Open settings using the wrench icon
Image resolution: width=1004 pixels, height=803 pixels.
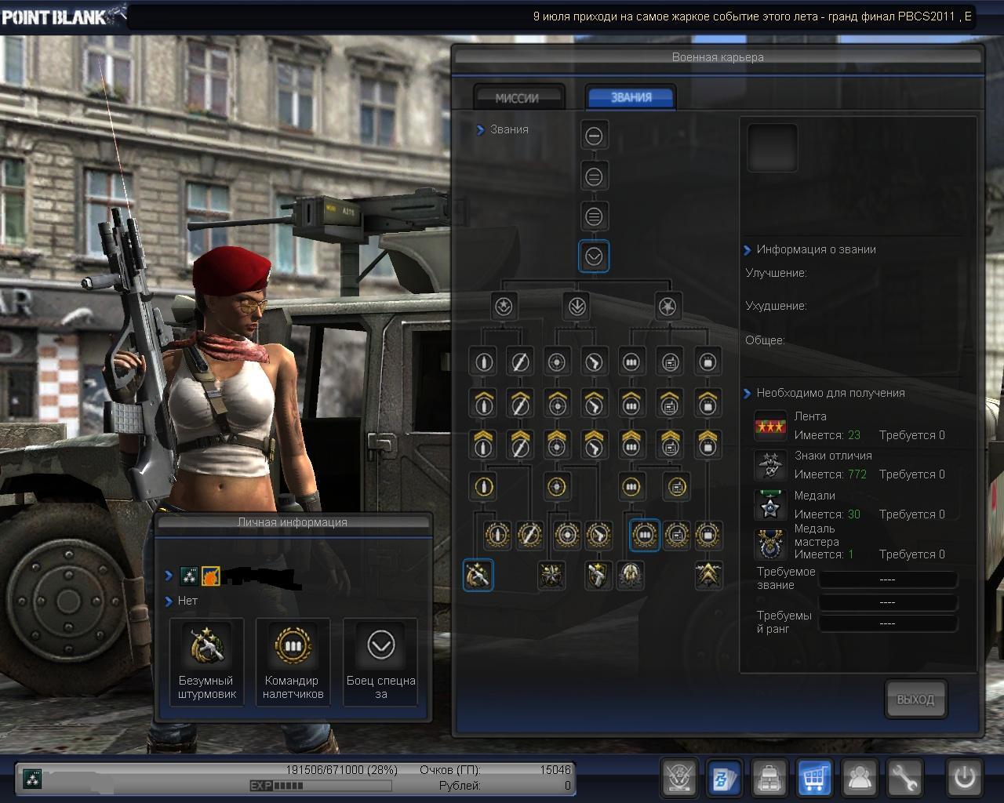point(904,778)
